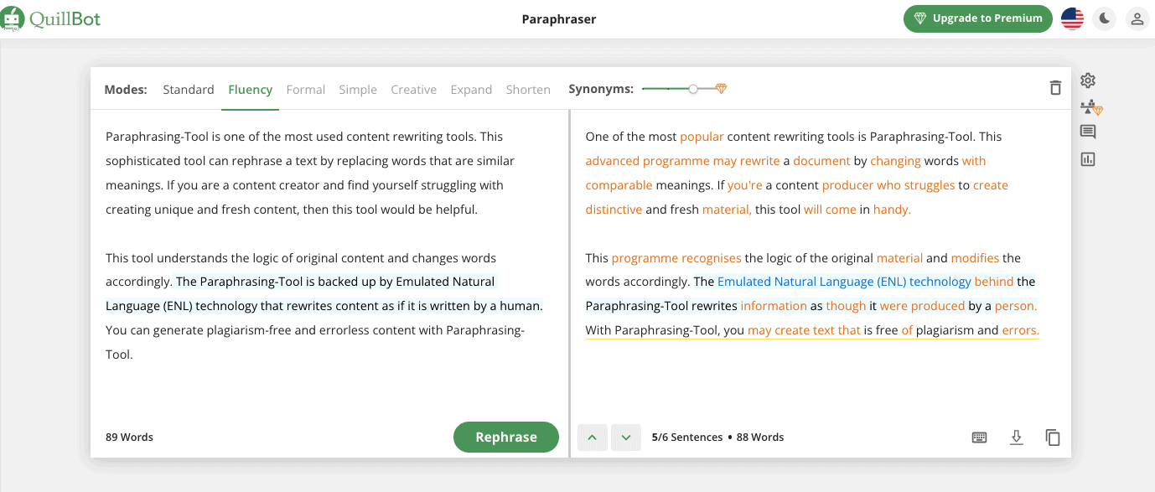Screen dimensions: 1155x492
Task: Click the word 'modifies' in output
Action: click(x=975, y=258)
